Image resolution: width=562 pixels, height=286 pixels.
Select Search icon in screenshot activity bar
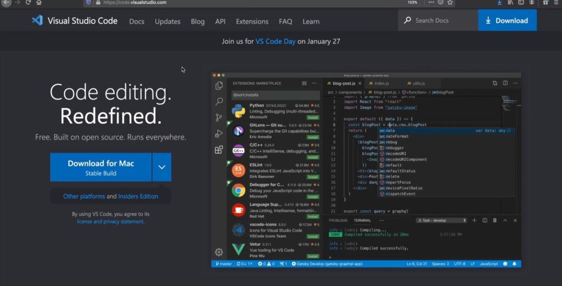pyautogui.click(x=219, y=102)
